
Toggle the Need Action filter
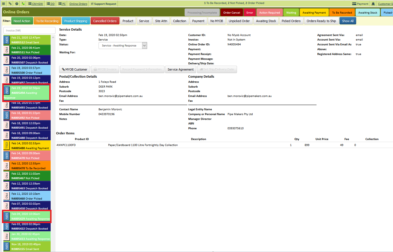click(22, 21)
